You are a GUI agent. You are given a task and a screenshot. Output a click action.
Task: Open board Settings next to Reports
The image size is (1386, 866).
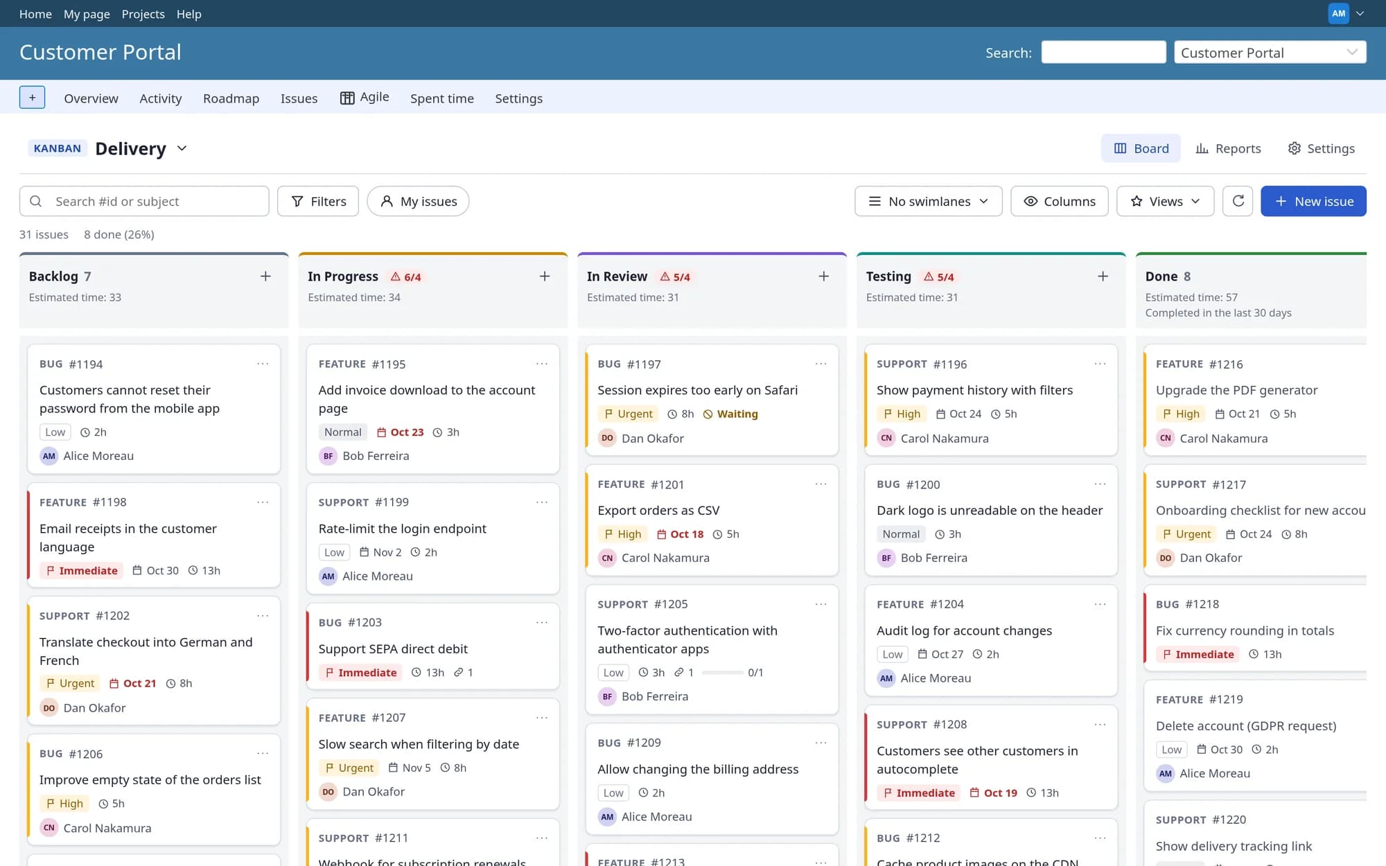[1321, 148]
